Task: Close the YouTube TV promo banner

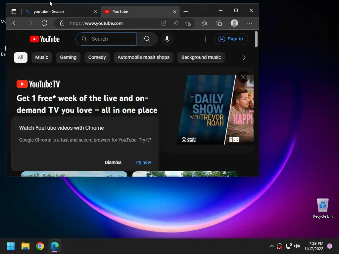Action: tap(243, 77)
